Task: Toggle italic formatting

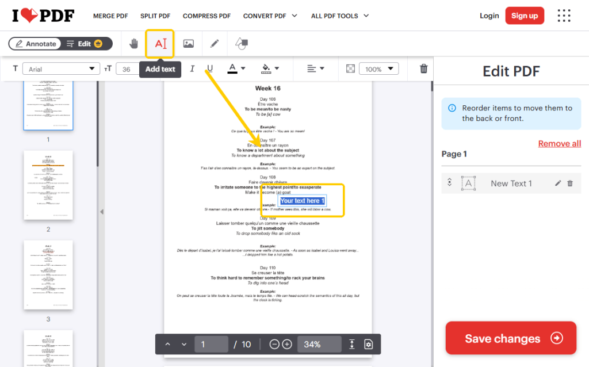Action: [192, 68]
